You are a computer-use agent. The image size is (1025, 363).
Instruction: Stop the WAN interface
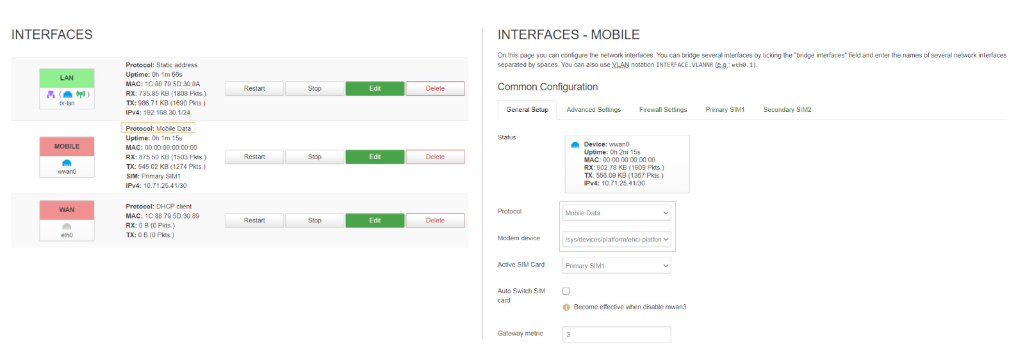[x=315, y=220]
